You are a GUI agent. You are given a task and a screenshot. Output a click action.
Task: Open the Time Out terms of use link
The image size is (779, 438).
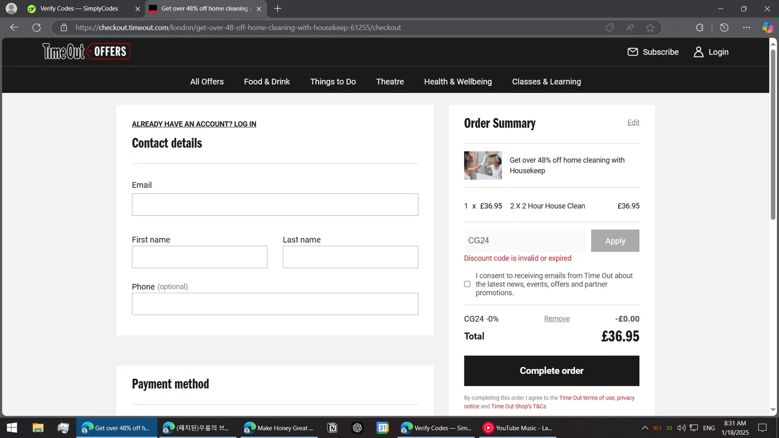[x=587, y=398]
